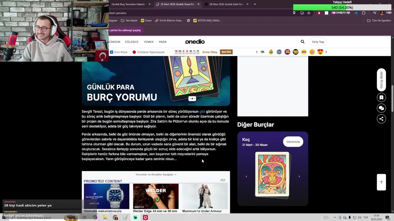Open 'Exxen' bookmark

146,21
